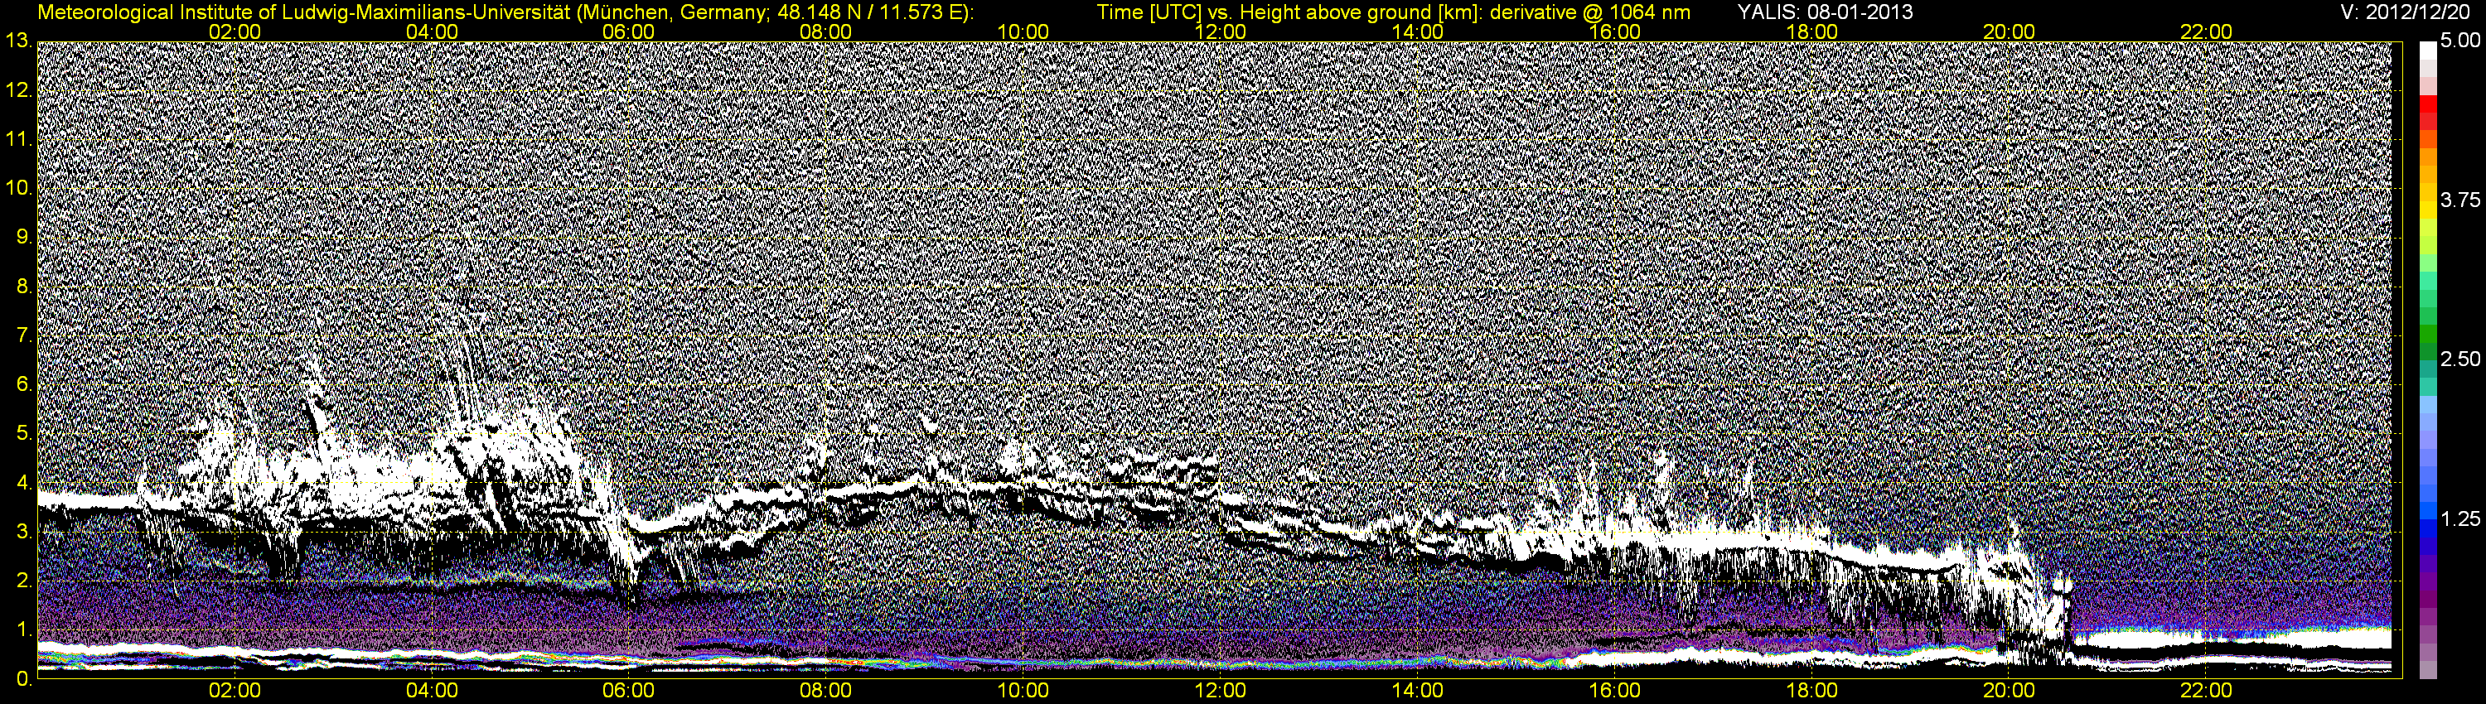Select 02:00 on the top time axis
Image resolution: width=2486 pixels, height=704 pixels.
pyautogui.click(x=235, y=31)
